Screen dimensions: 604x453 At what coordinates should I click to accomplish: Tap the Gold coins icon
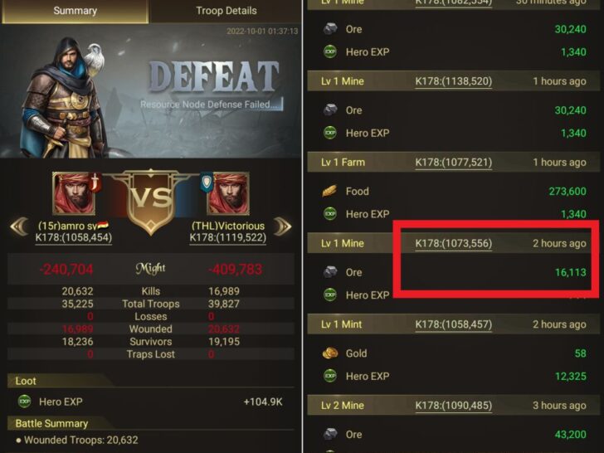(x=329, y=353)
